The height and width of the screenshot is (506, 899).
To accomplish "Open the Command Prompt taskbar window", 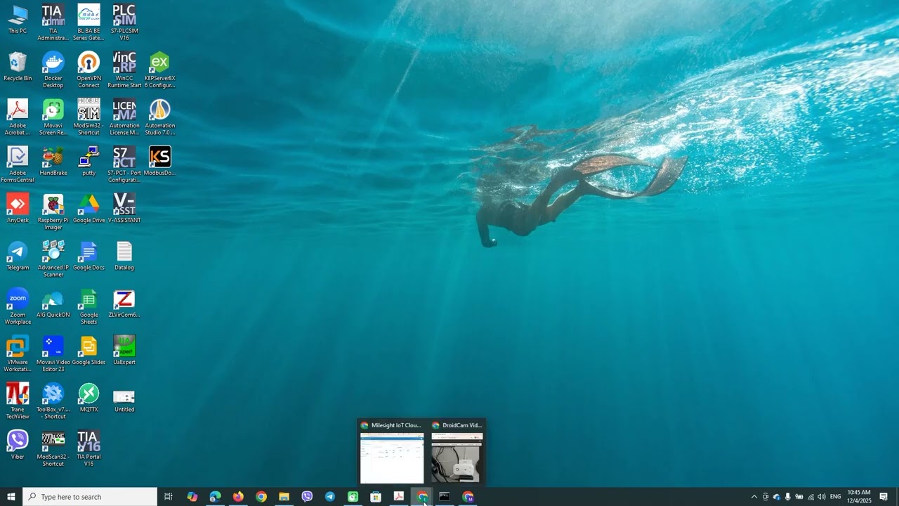I will tap(445, 497).
